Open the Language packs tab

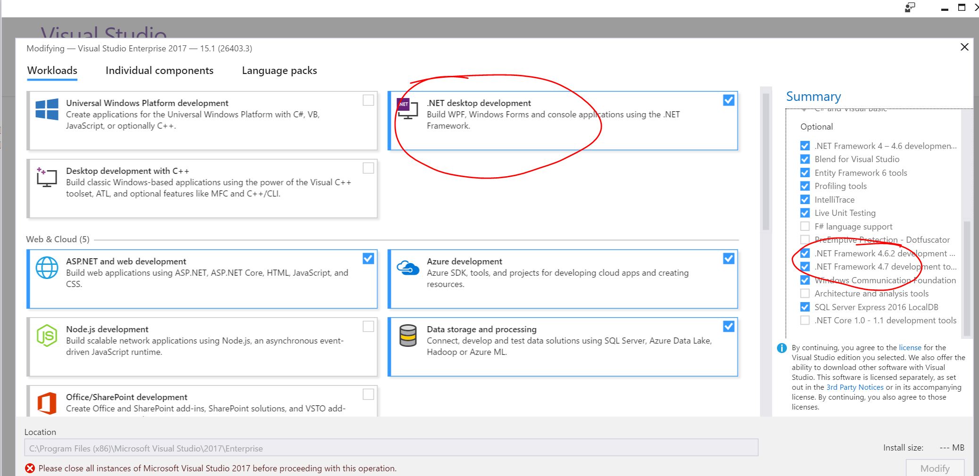point(279,71)
